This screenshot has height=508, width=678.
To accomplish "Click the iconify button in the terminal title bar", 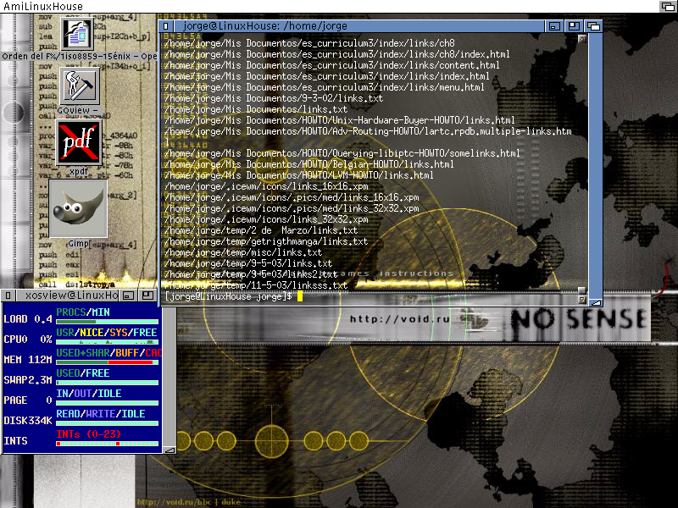I will coord(554,26).
